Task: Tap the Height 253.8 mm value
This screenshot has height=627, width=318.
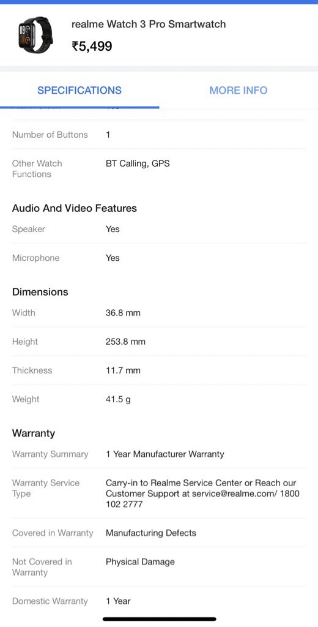Action: (125, 342)
